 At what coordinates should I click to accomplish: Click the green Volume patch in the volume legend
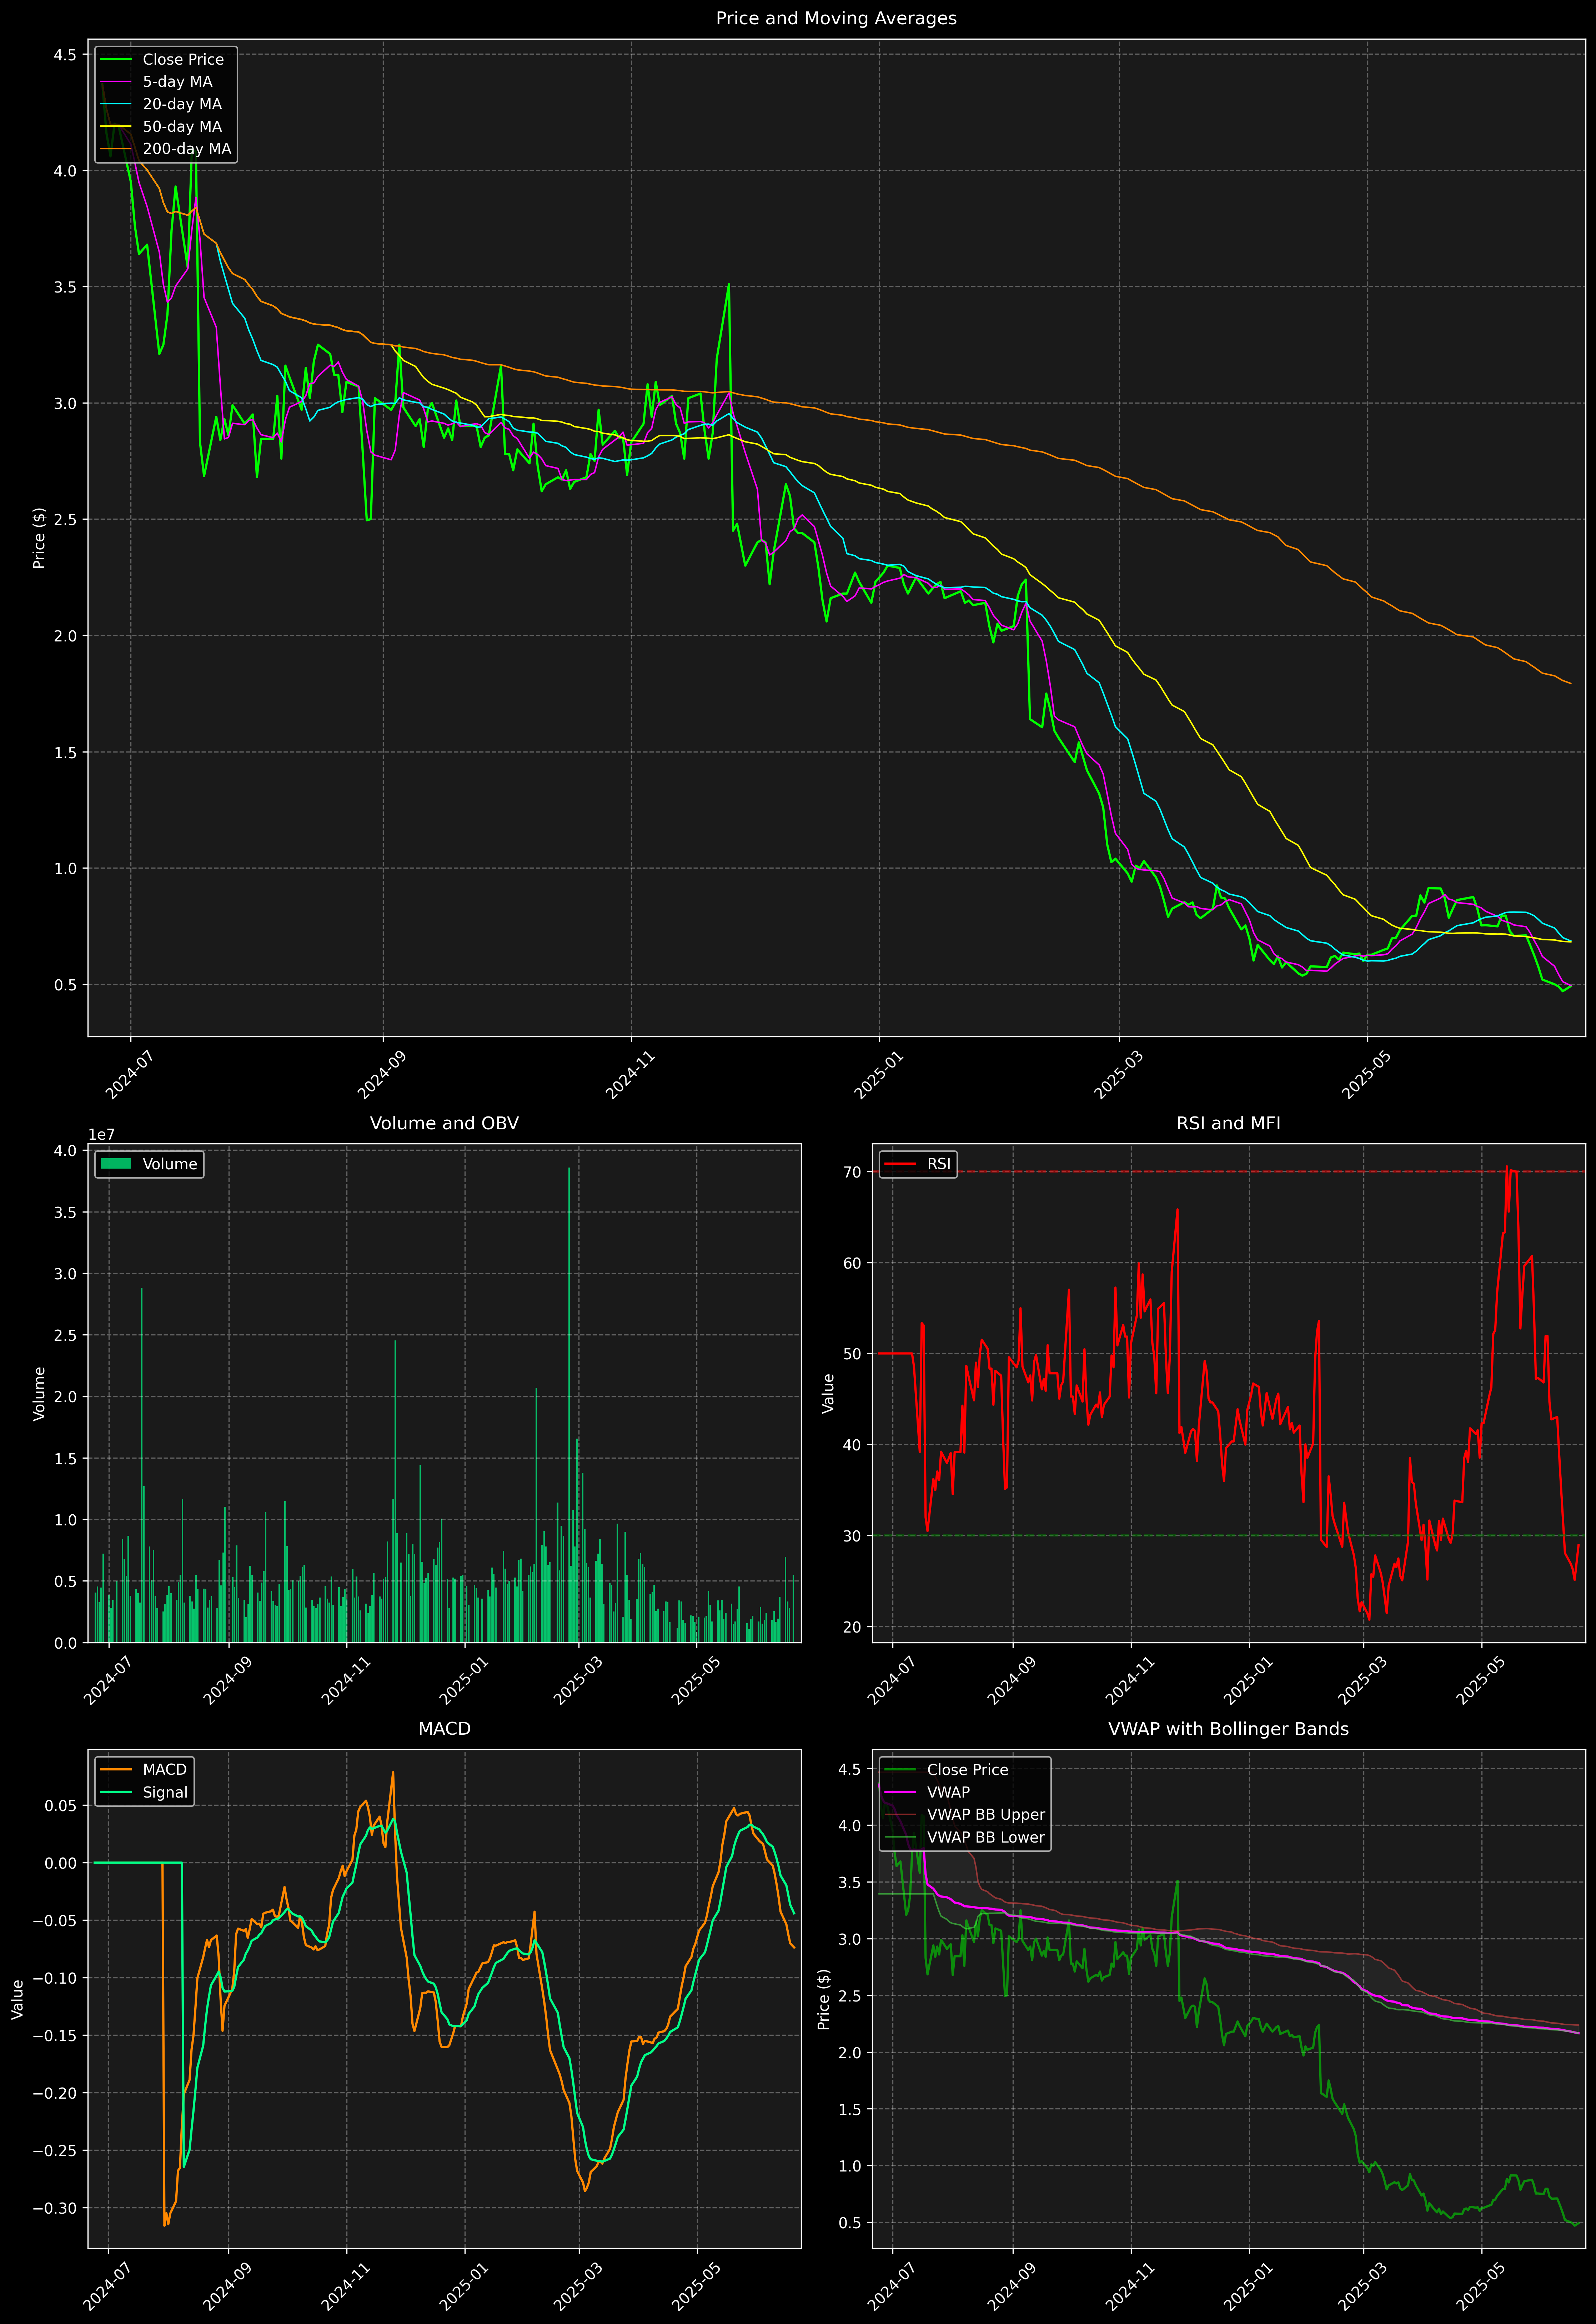pyautogui.click(x=116, y=1164)
